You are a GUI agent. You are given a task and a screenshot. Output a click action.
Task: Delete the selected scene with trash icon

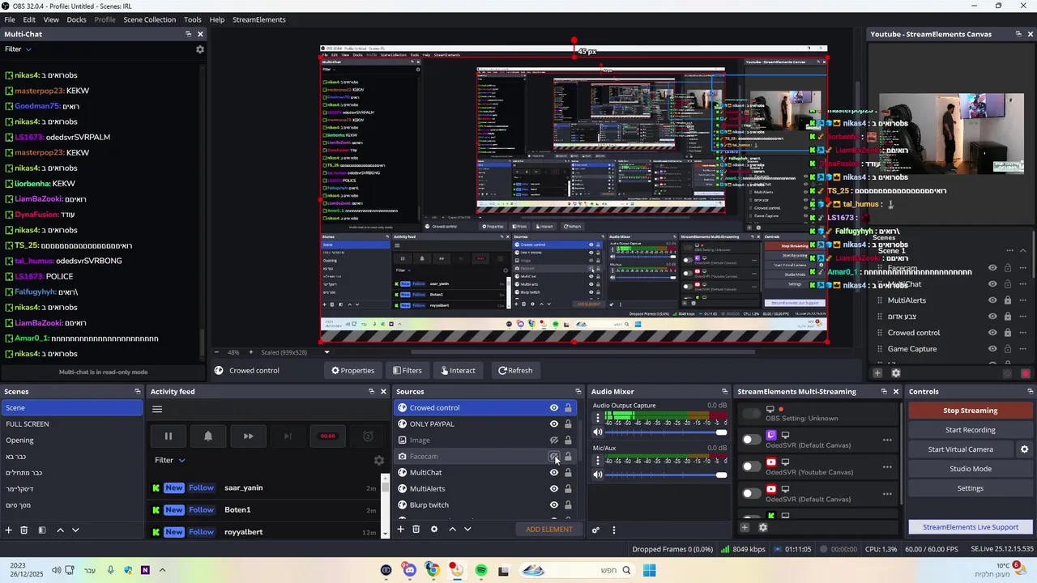(x=24, y=530)
